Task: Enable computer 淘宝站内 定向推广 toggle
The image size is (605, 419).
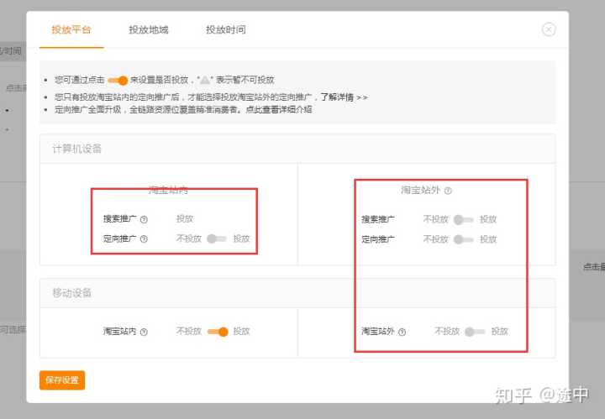Action: (217, 239)
